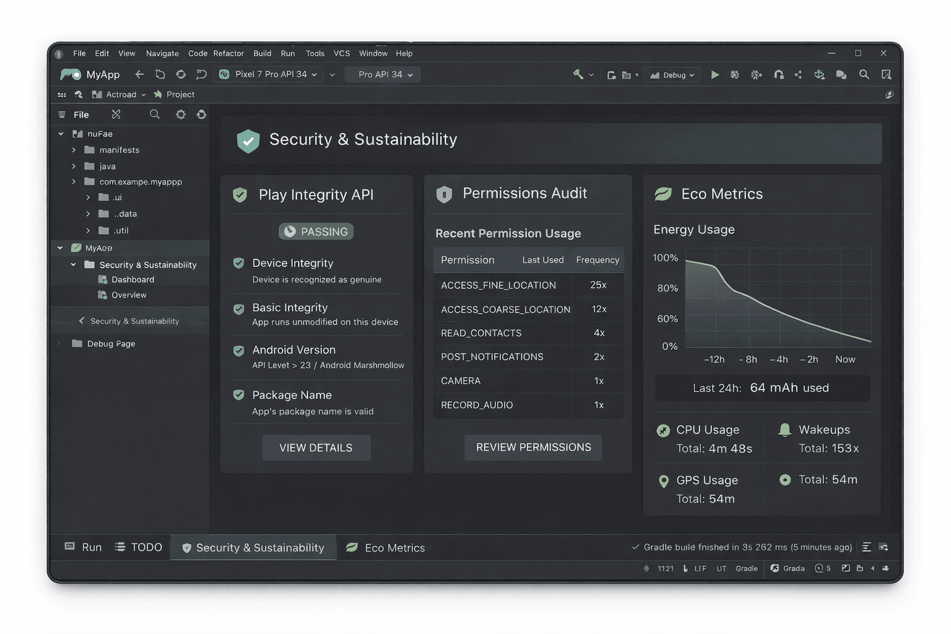Click the back arrow navigation icon
Viewport: 951px width, 634px height.
pos(139,75)
